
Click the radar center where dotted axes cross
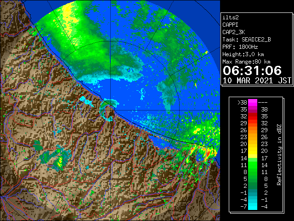(x=111, y=110)
